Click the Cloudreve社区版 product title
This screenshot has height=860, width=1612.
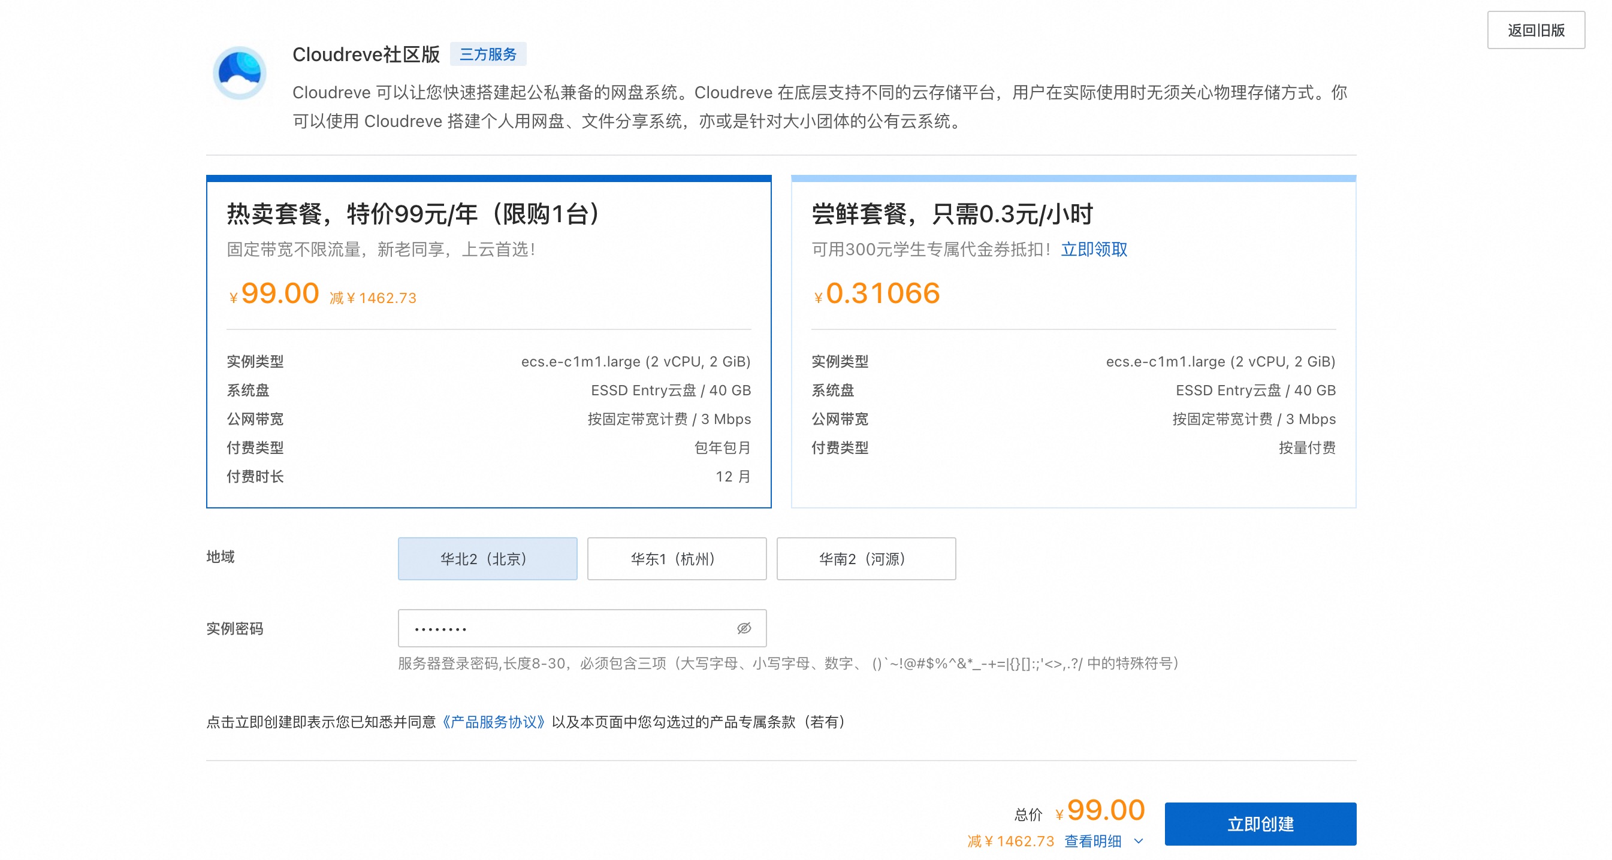pos(366,54)
